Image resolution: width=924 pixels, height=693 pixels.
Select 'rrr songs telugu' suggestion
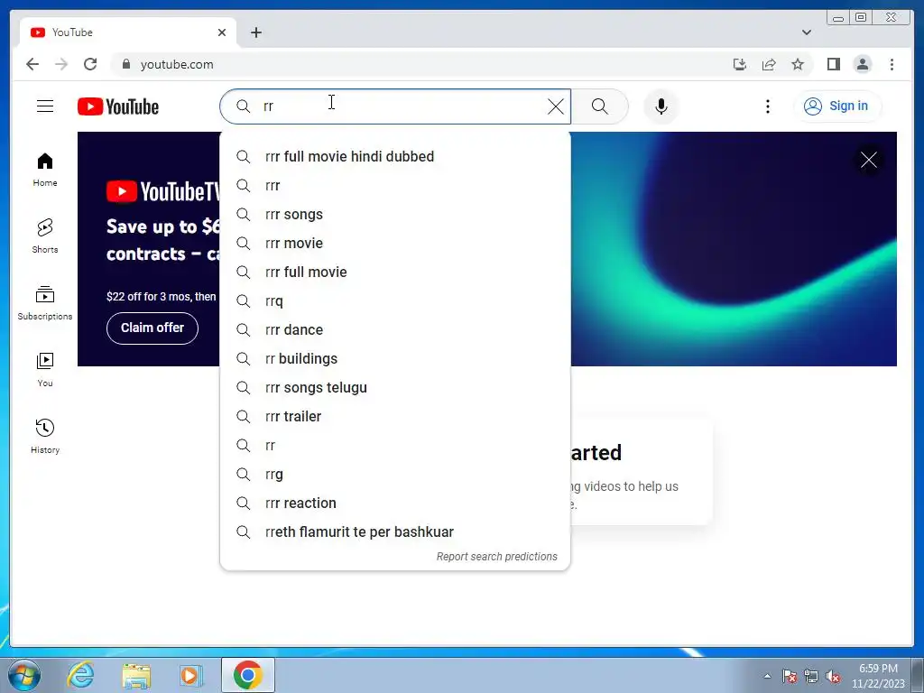coord(395,388)
